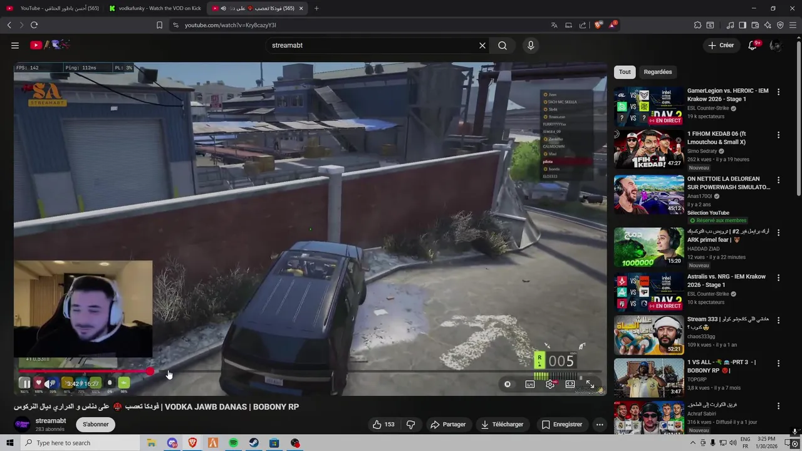Select the Regardées filter chip
Viewport: 802px width, 451px height.
tap(658, 72)
